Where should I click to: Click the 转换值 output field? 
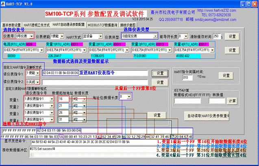pyautogui.click(x=217, y=100)
